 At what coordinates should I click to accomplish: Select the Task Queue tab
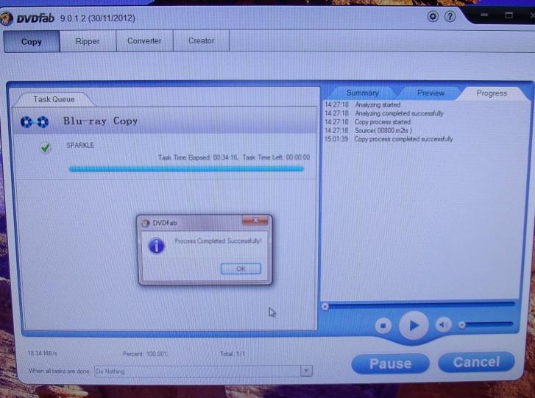(54, 99)
